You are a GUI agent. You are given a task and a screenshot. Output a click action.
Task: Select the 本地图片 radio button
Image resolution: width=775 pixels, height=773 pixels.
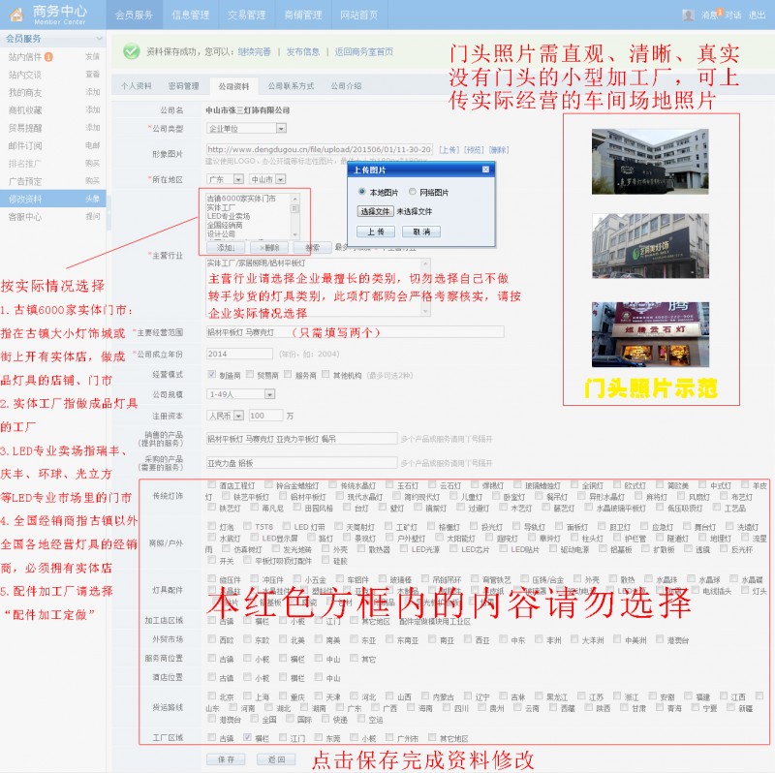pyautogui.click(x=363, y=192)
